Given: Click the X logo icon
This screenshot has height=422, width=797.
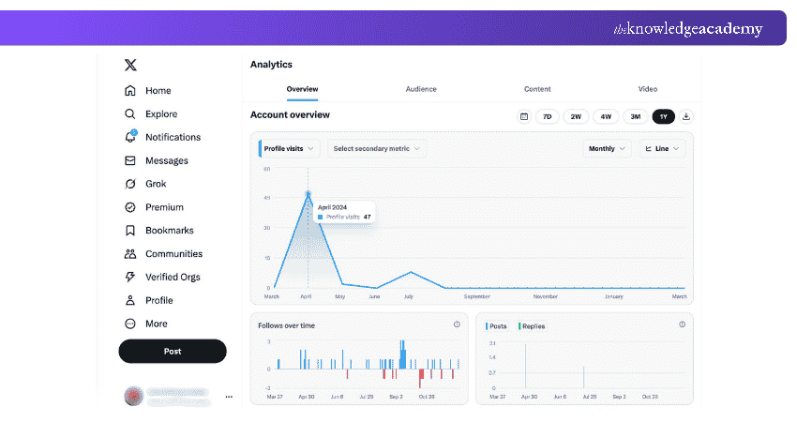Looking at the screenshot, I should (x=130, y=65).
